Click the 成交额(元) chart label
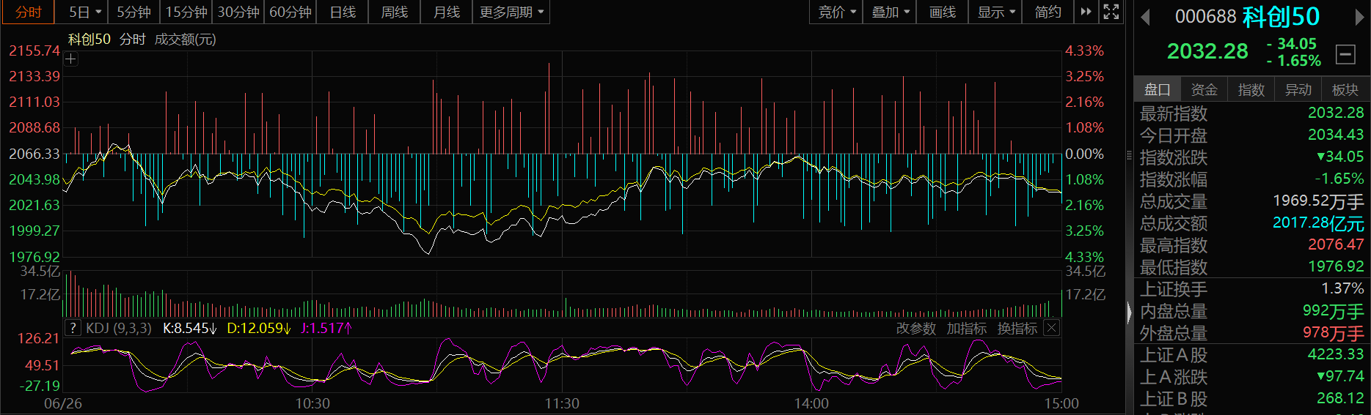Viewport: 1371px width, 415px height. pos(186,40)
